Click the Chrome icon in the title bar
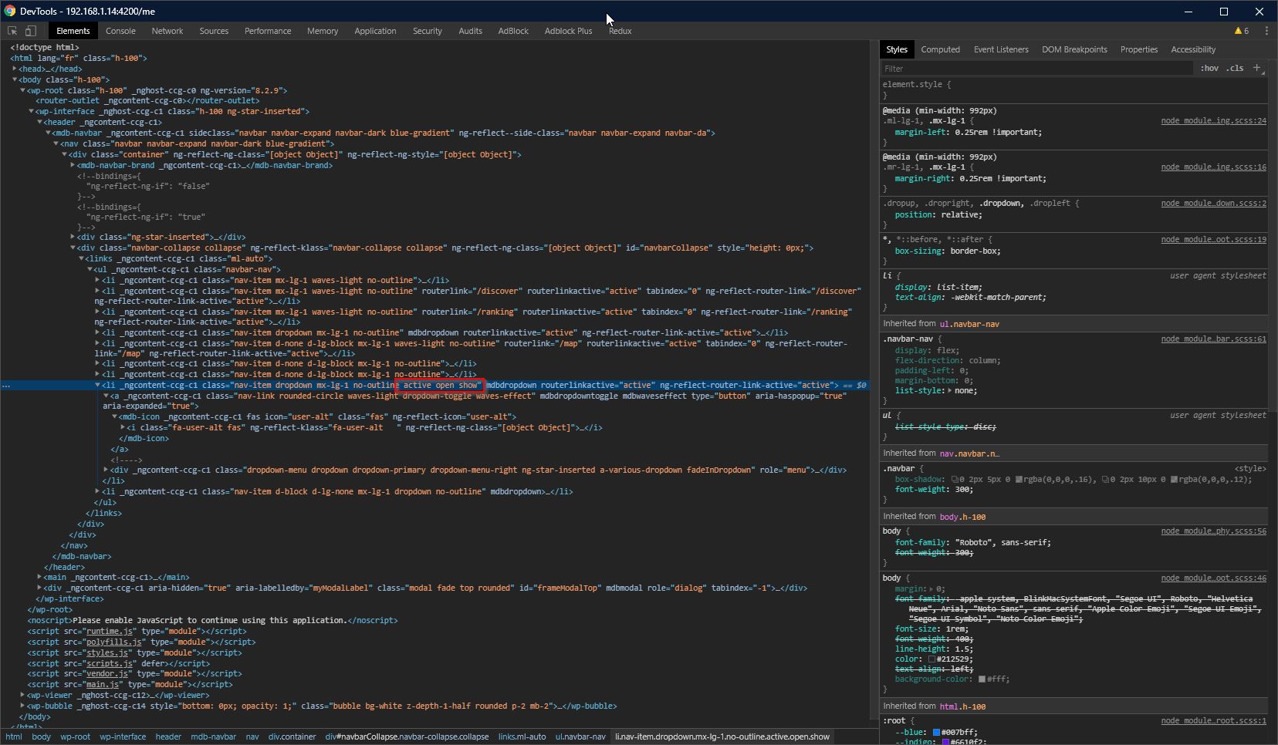This screenshot has width=1278, height=745. pos(10,12)
